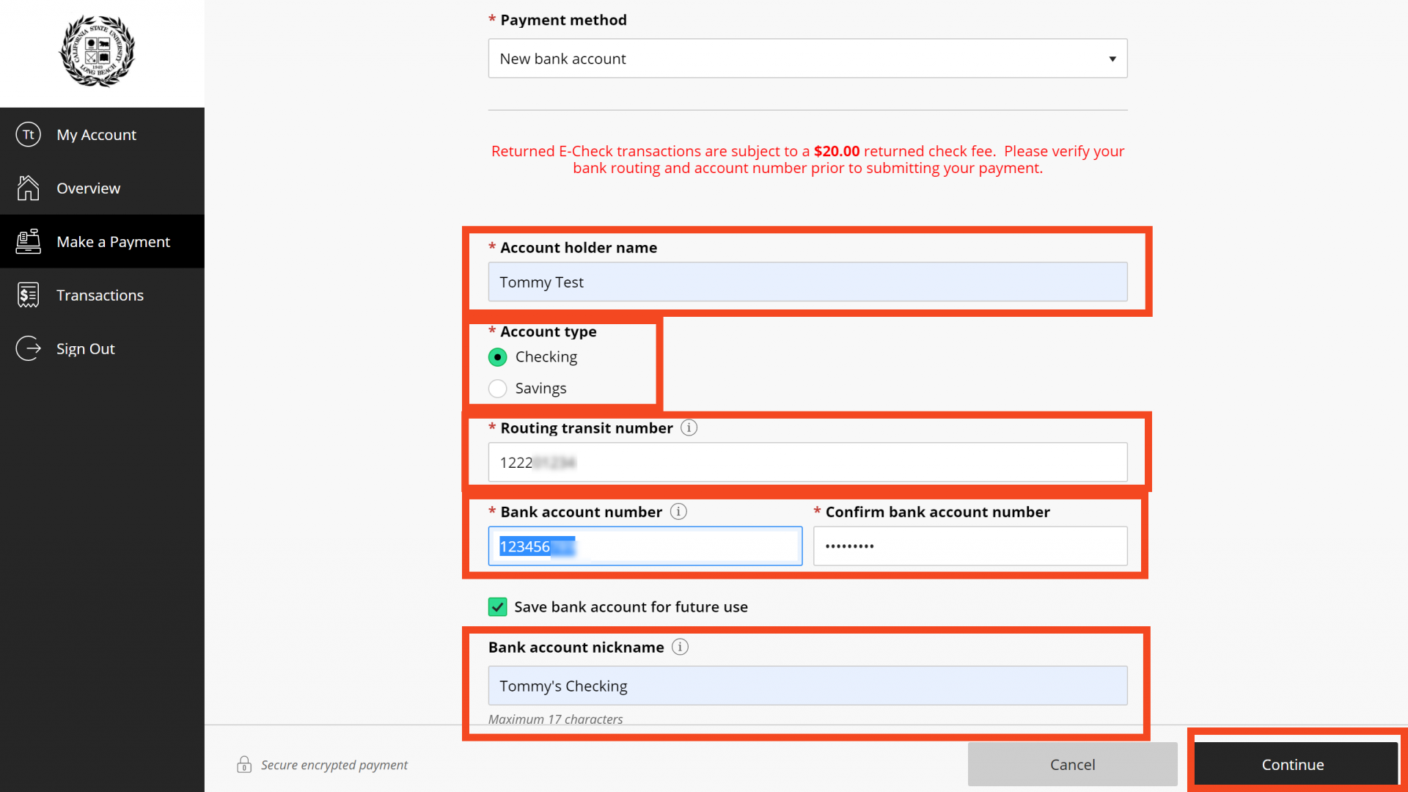Click the bank account number info icon

click(678, 512)
